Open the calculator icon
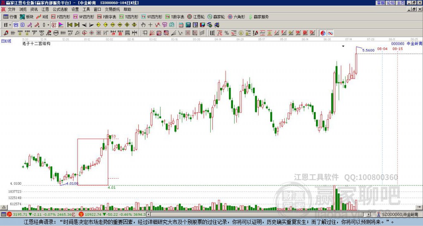 [188, 25]
